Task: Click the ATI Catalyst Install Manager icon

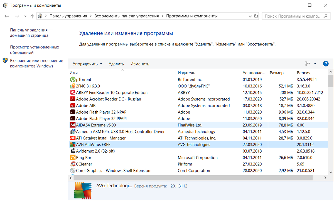Action: (72, 138)
